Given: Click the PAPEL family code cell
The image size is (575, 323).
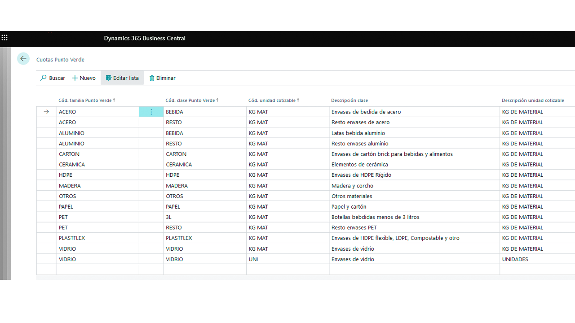Looking at the screenshot, I should click(x=97, y=207).
